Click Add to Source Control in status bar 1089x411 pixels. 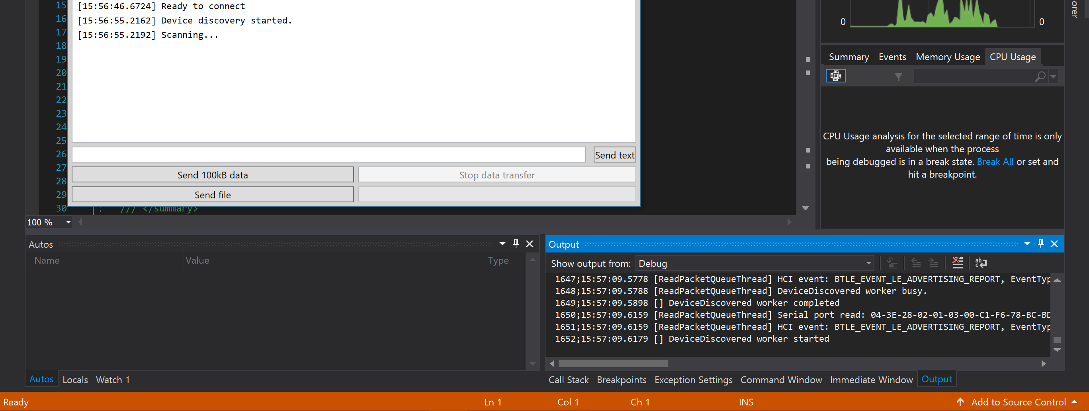tap(1018, 402)
